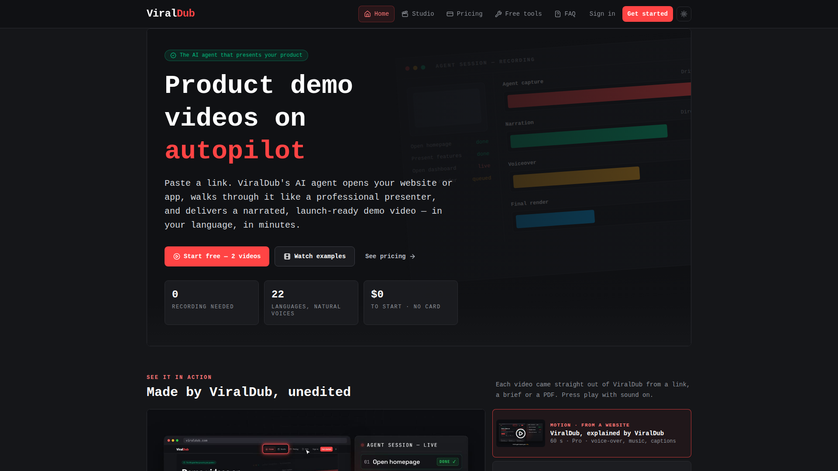Click the DONE badge in the agent session panel
This screenshot has height=471, width=838.
pos(447,462)
